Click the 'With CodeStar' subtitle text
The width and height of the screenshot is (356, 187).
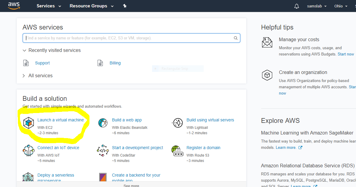coord(123,155)
